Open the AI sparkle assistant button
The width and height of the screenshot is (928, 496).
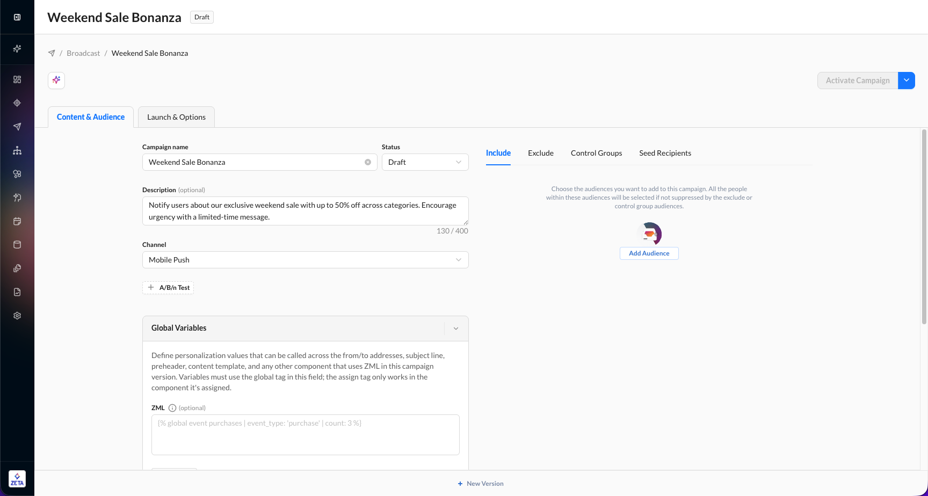56,81
